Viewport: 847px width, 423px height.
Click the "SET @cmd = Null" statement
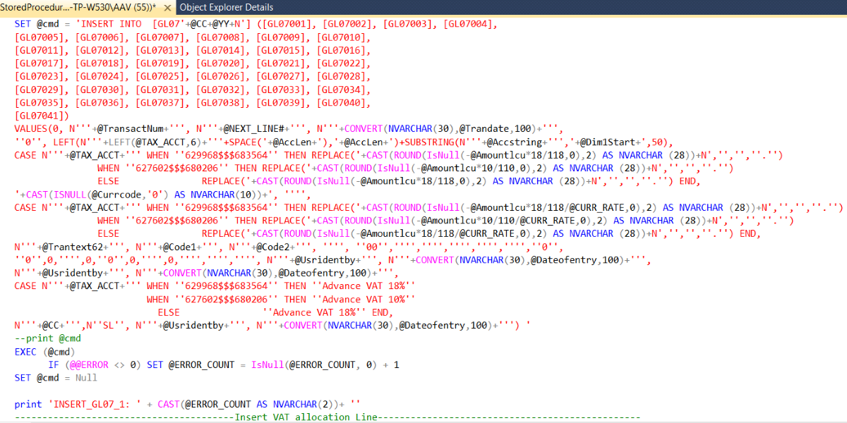(x=56, y=378)
